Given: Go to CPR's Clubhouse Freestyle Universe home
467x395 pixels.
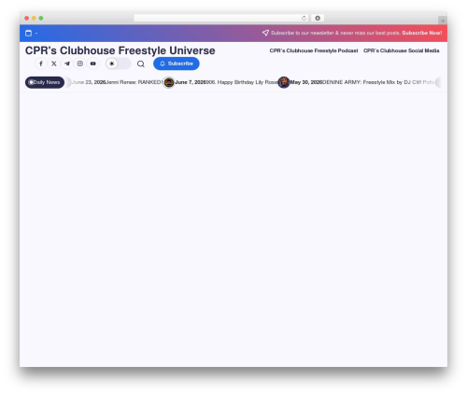Looking at the screenshot, I should coord(120,50).
